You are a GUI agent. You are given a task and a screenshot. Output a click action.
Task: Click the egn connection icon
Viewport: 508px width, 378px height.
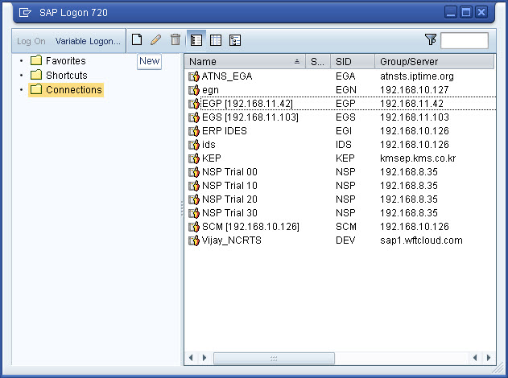click(x=194, y=90)
